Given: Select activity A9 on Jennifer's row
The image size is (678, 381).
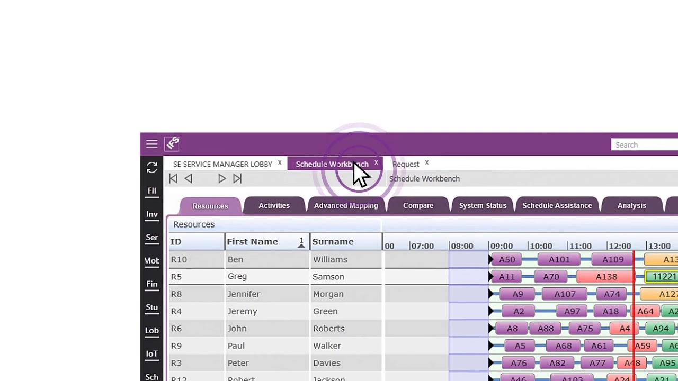Looking at the screenshot, I should (x=518, y=294).
